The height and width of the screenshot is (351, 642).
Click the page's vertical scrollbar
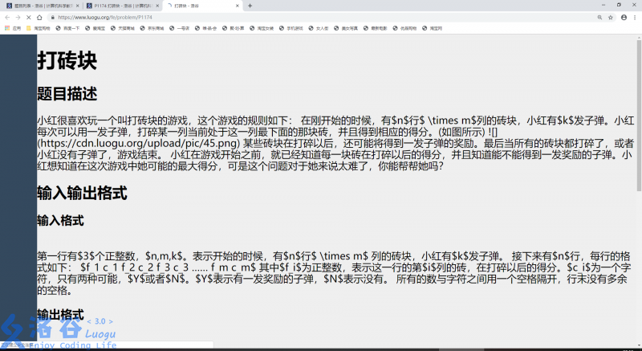(x=638, y=120)
